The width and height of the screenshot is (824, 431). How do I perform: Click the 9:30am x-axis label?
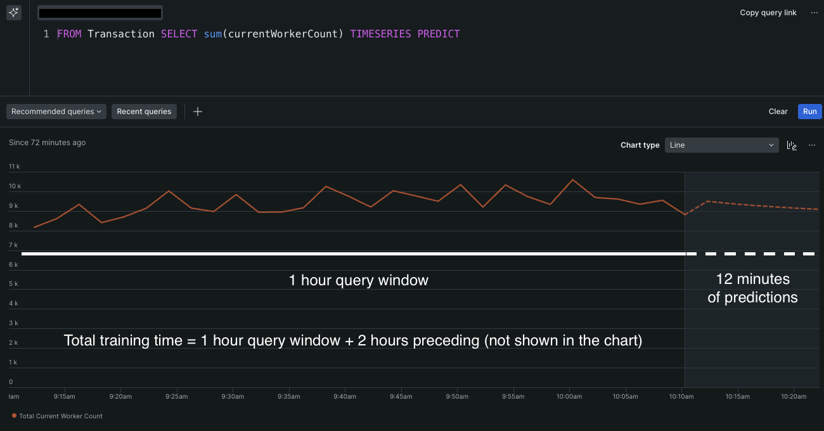(233, 396)
